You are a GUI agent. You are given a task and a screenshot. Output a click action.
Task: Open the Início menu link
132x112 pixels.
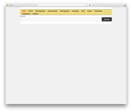tap(24, 11)
